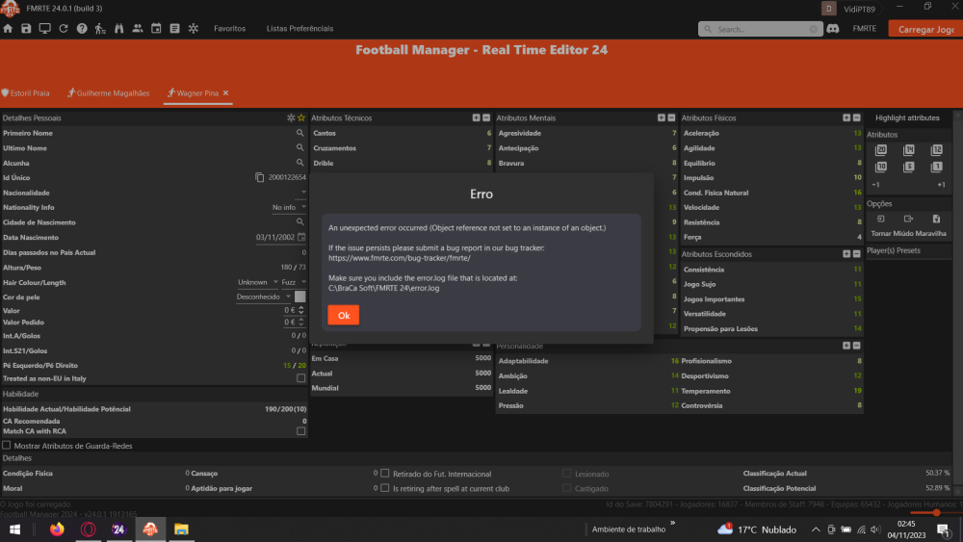
Task: Toggle Match CA with RCA checkbox
Action: [x=300, y=431]
